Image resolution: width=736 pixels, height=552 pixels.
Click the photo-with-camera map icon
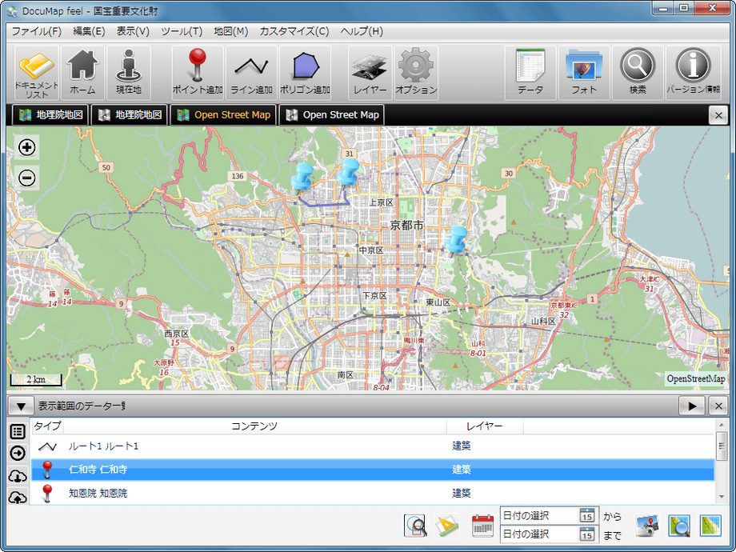pos(647,526)
